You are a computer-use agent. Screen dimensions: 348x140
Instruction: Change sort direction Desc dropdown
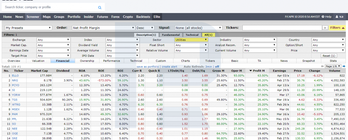point(145,28)
